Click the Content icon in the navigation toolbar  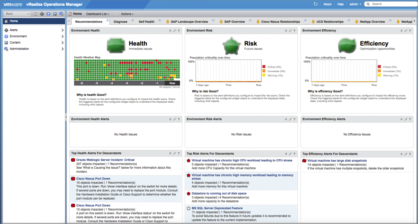[54, 14]
